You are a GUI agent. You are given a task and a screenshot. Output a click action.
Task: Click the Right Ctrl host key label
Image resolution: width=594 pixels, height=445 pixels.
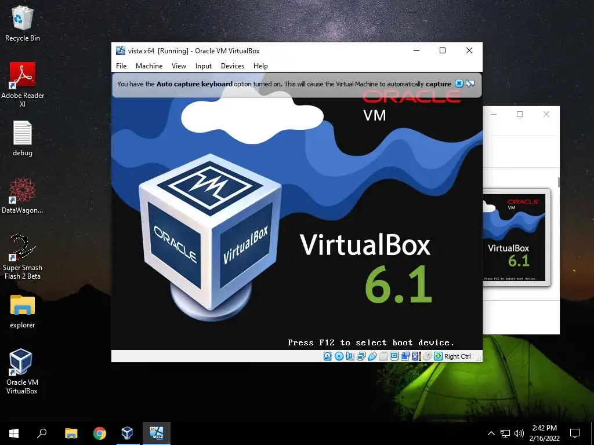tap(458, 356)
